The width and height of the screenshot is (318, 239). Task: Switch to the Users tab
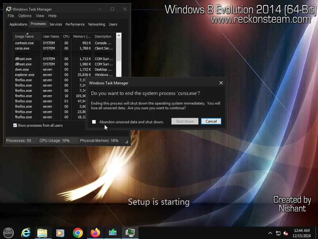(113, 24)
